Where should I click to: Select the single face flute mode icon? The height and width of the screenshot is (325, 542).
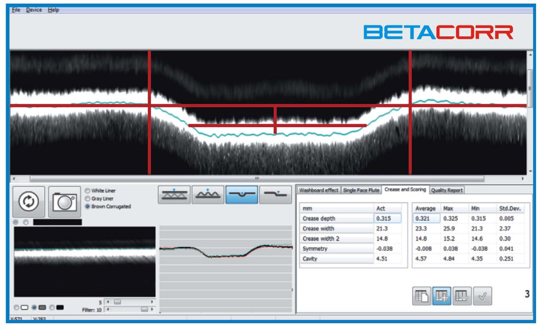[x=208, y=195]
